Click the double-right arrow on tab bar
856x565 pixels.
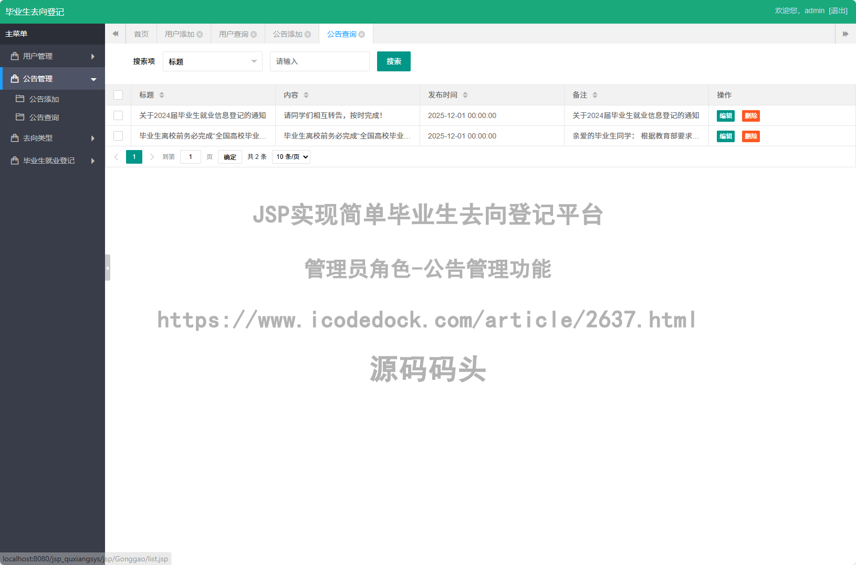(x=845, y=34)
